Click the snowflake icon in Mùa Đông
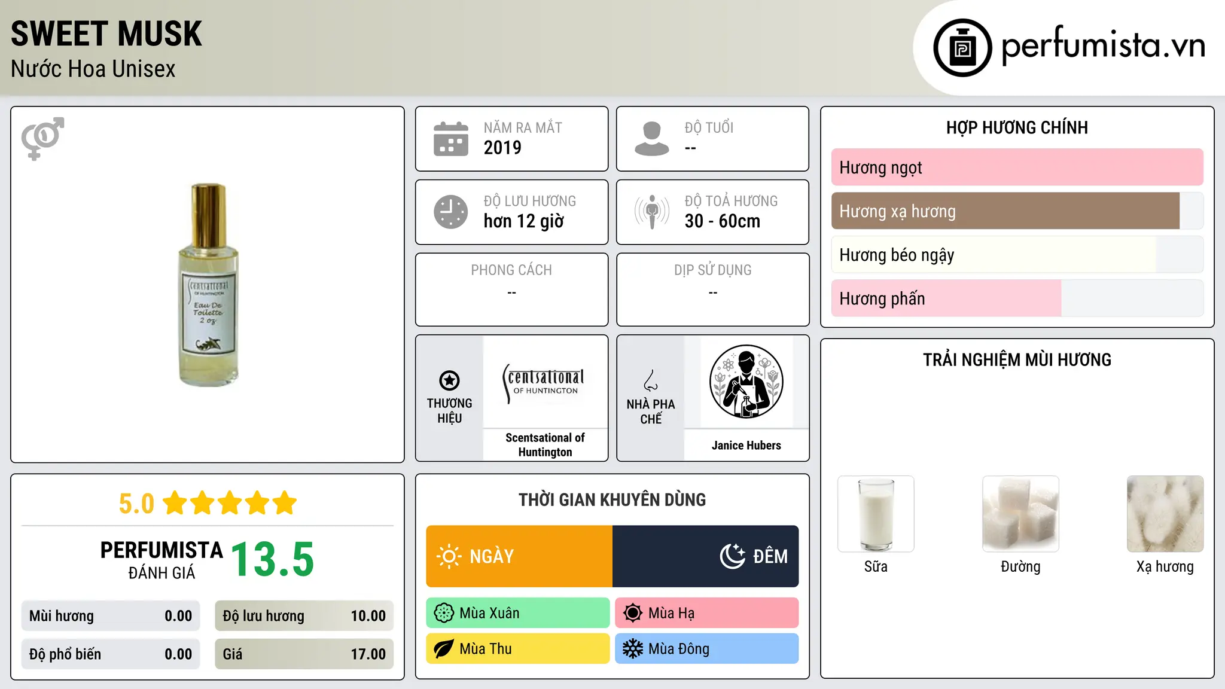1225x689 pixels. coord(633,649)
